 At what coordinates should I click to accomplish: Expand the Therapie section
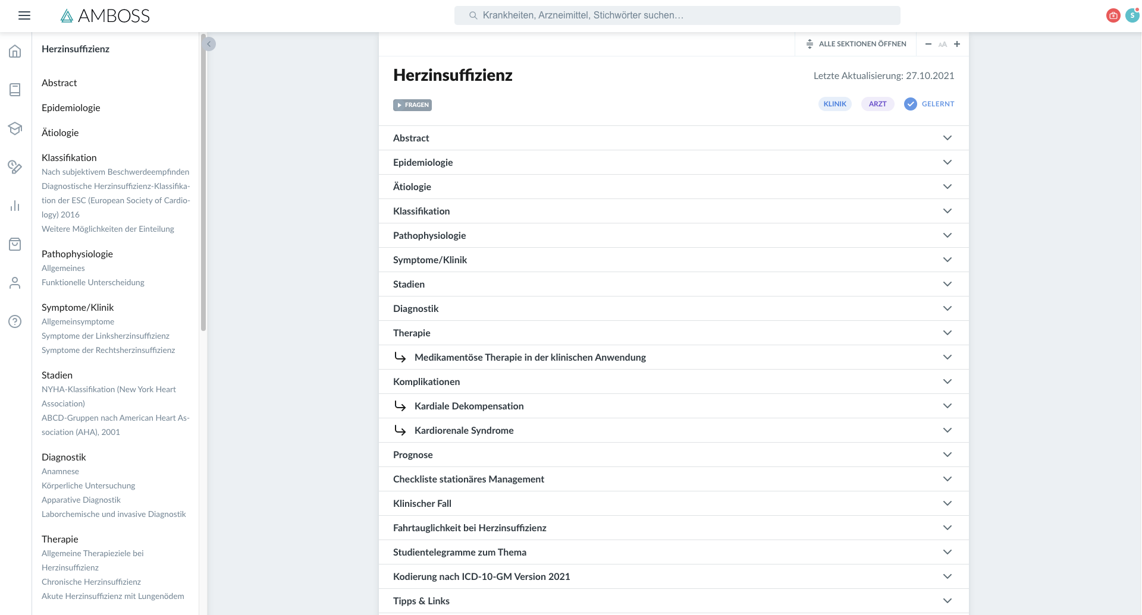(674, 333)
